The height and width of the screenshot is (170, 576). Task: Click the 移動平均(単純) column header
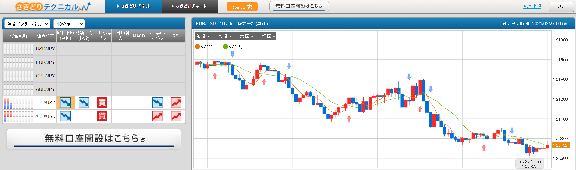65,36
